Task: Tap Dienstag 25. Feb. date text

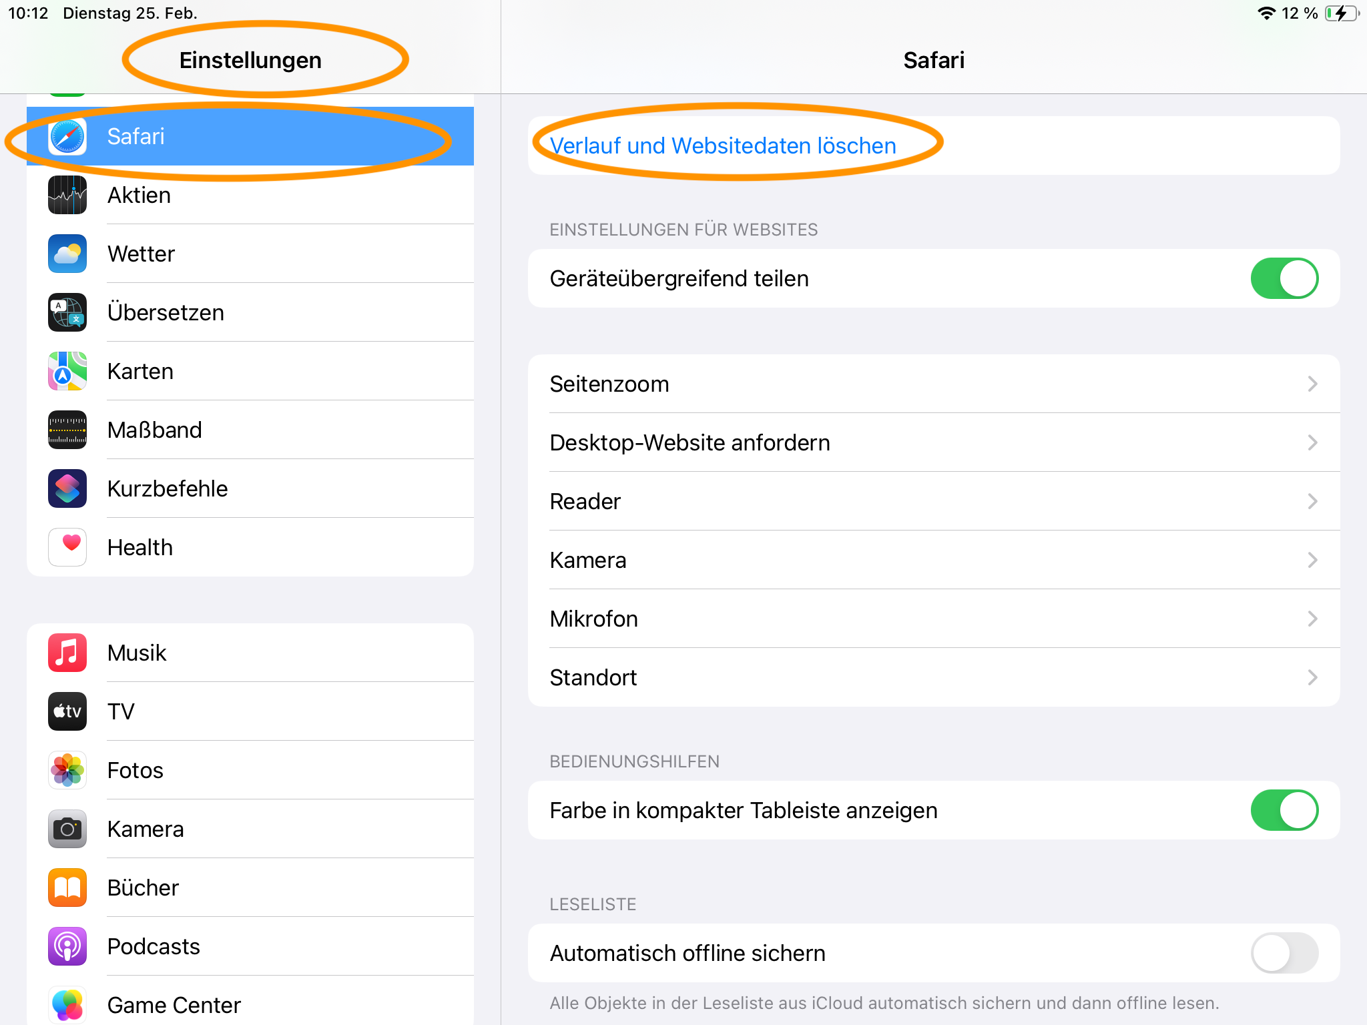Action: coord(130,13)
